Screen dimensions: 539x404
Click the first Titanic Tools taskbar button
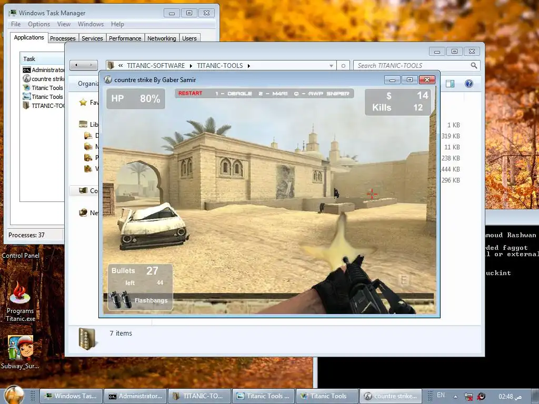(x=264, y=396)
